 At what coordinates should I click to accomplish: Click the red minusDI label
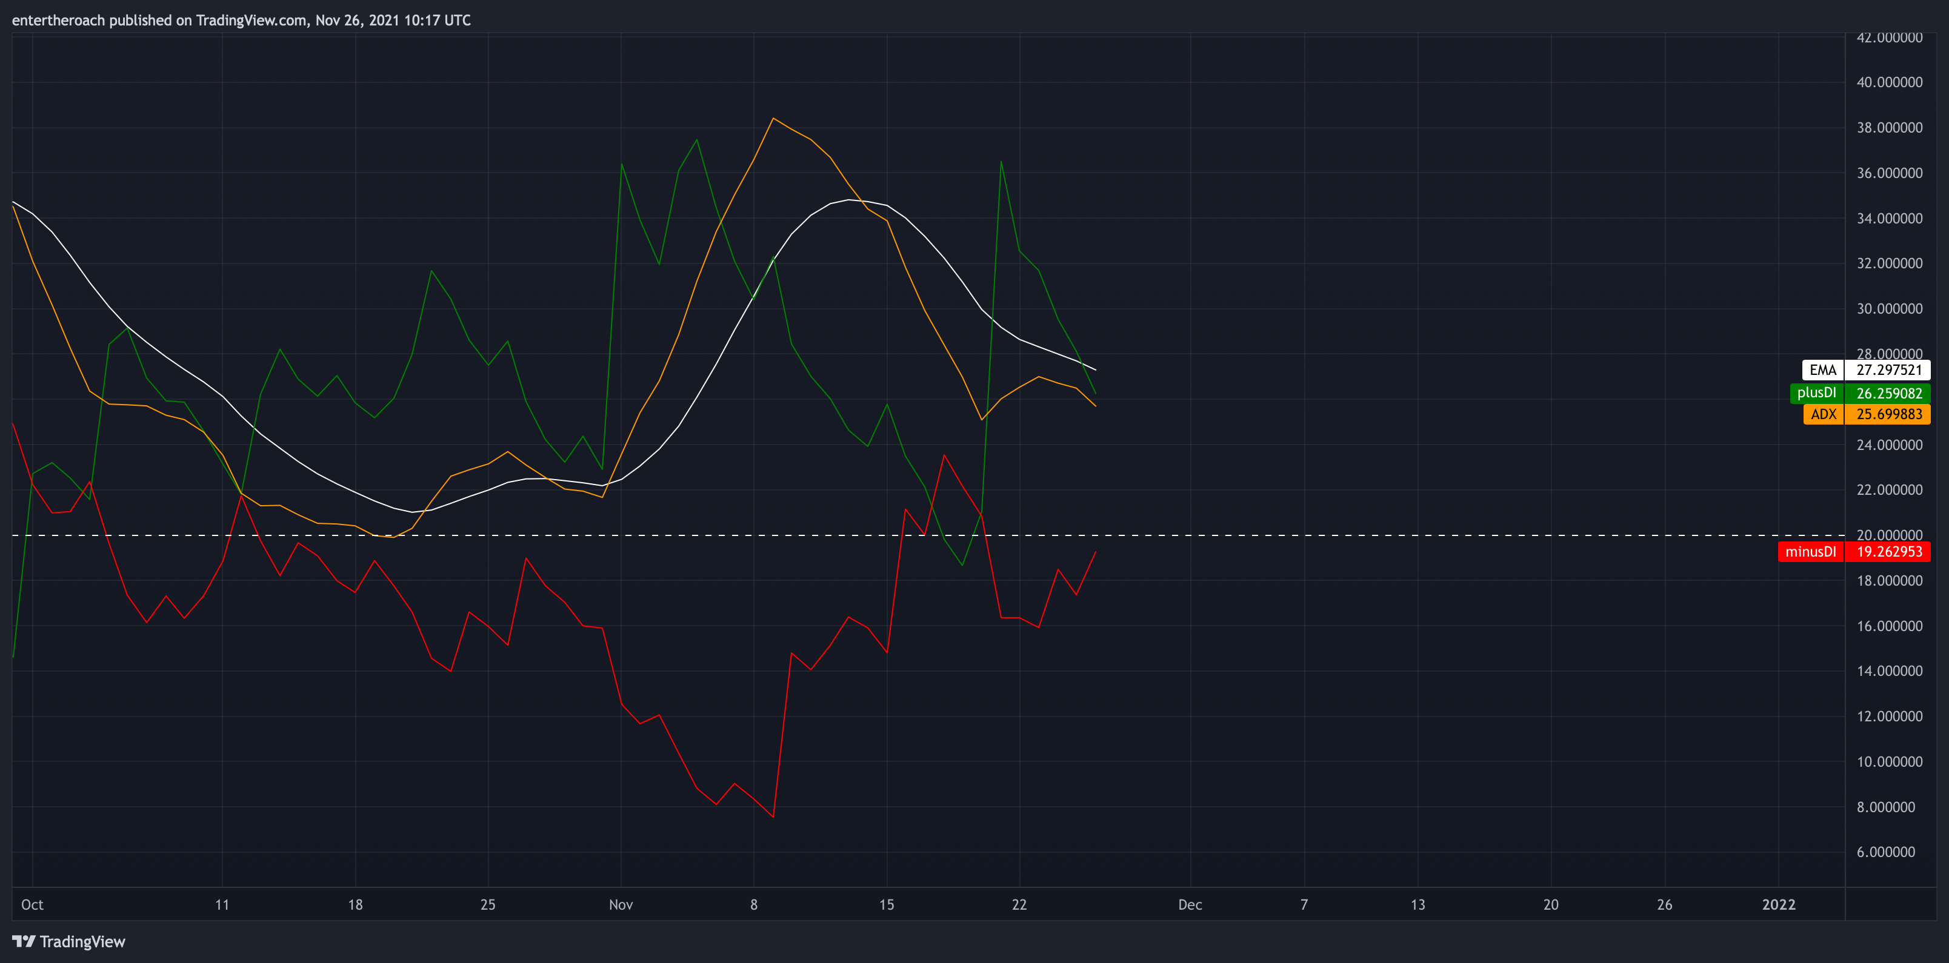pos(1811,552)
